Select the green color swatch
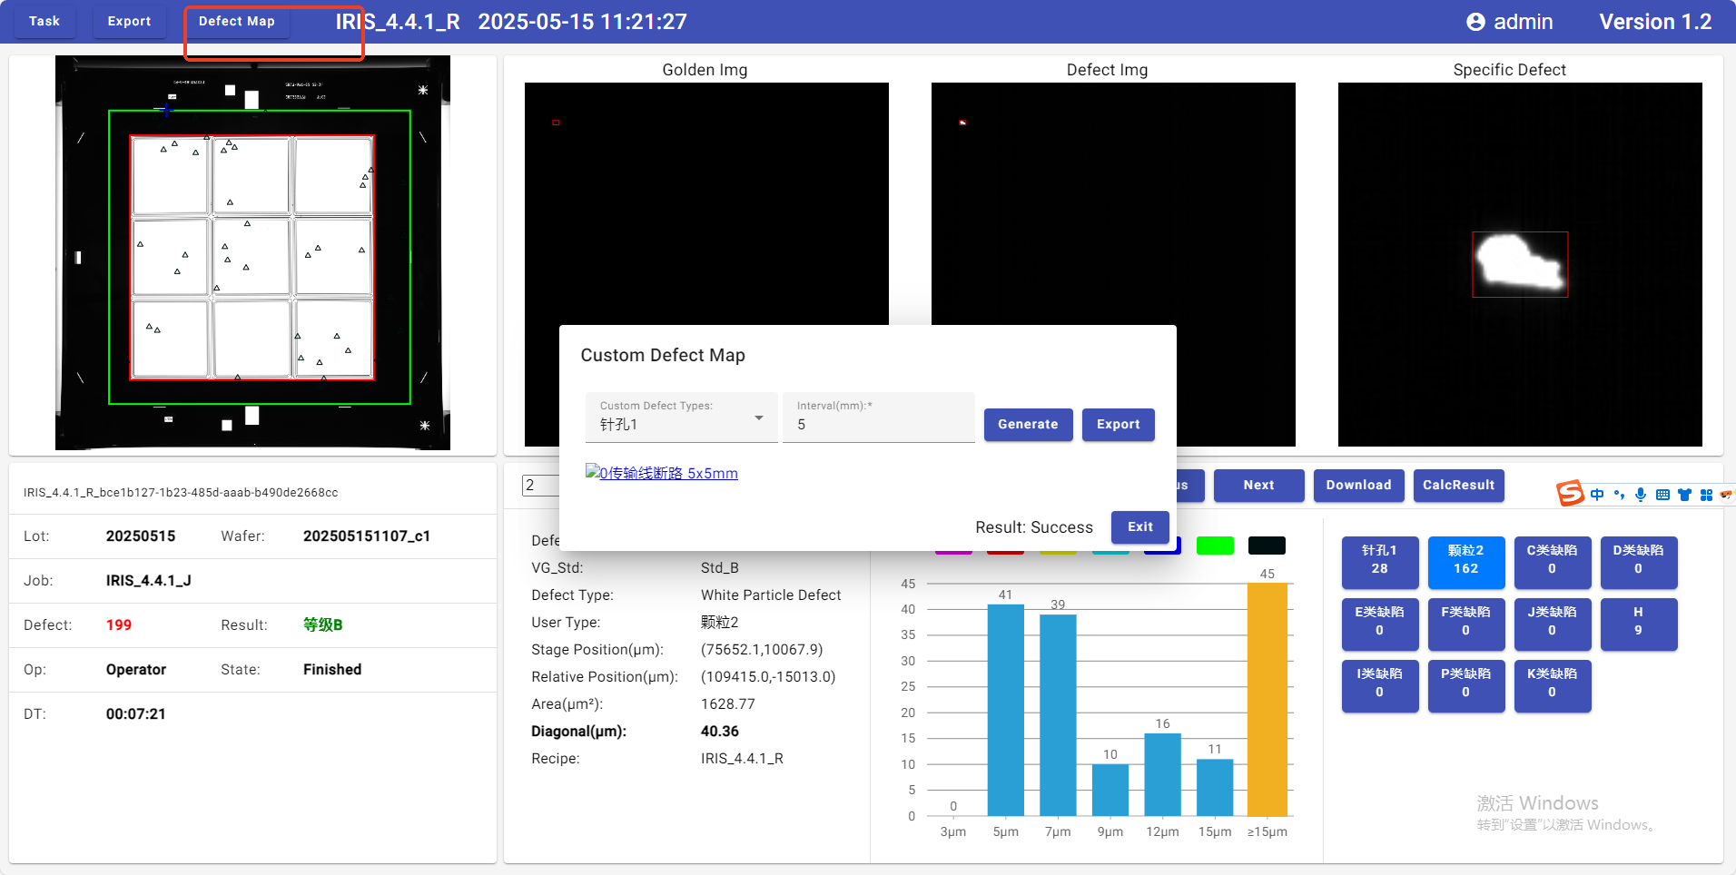The image size is (1736, 875). point(1215,546)
